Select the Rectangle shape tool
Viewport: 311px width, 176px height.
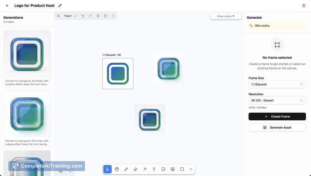[x=182, y=169]
